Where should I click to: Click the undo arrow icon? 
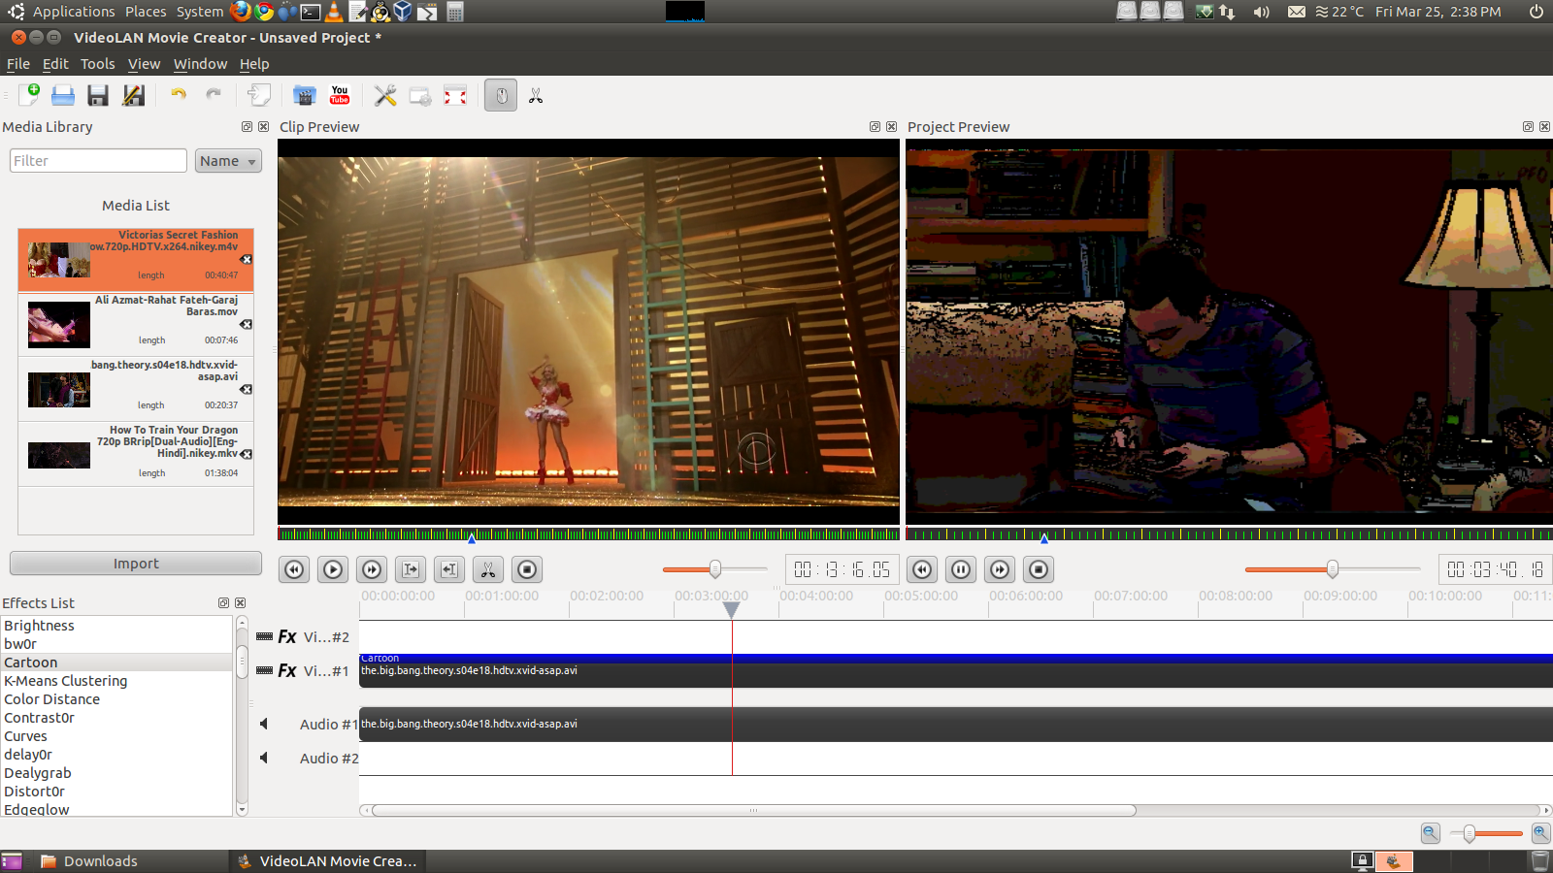[x=179, y=95]
